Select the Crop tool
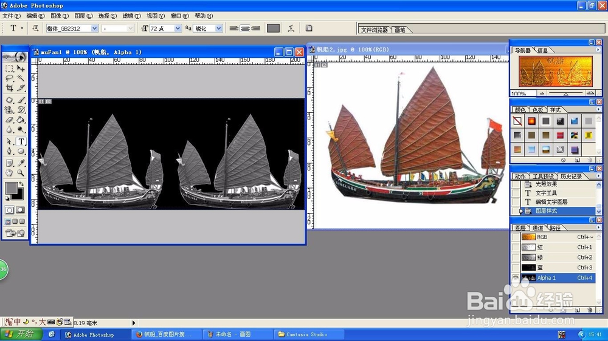608x341 pixels. point(9,88)
